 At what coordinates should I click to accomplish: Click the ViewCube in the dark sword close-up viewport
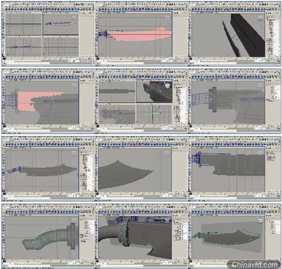pos(261,18)
